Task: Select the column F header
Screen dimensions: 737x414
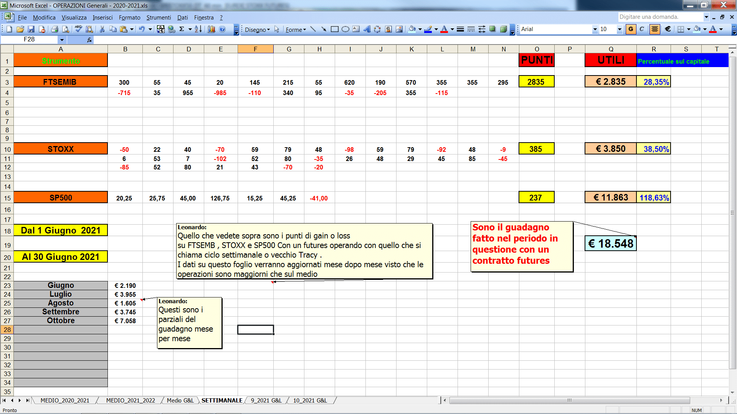Action: (255, 49)
